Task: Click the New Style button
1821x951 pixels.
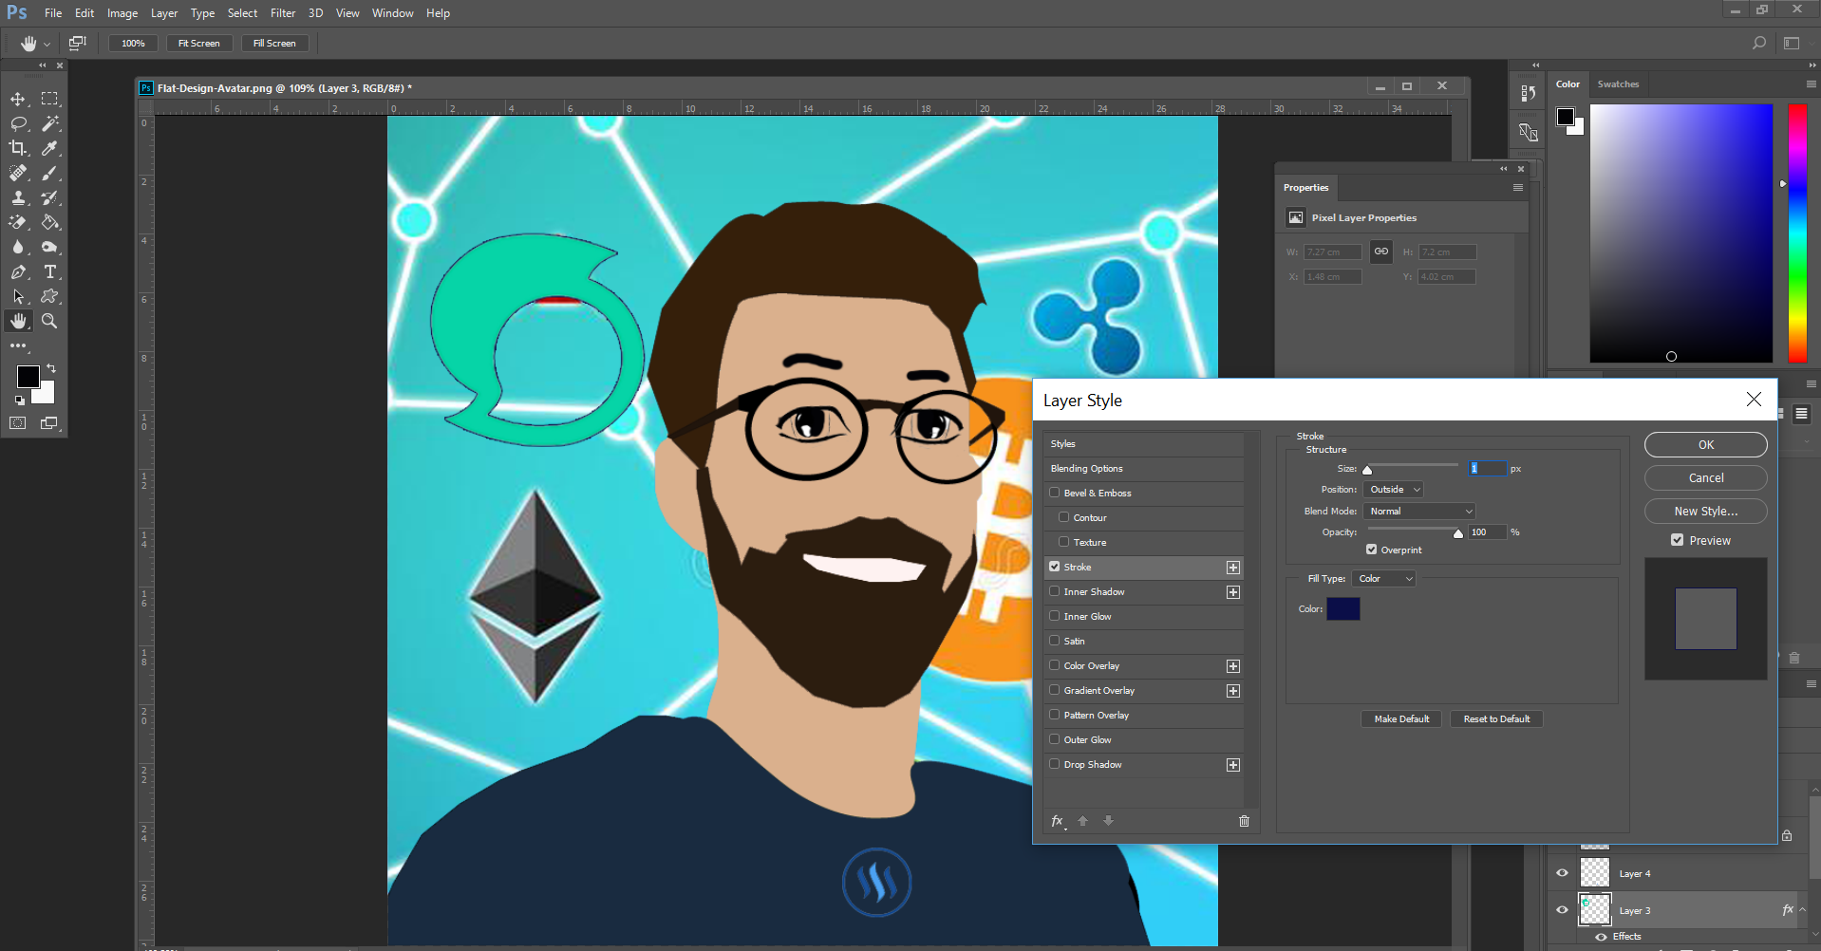Action: coord(1704,511)
